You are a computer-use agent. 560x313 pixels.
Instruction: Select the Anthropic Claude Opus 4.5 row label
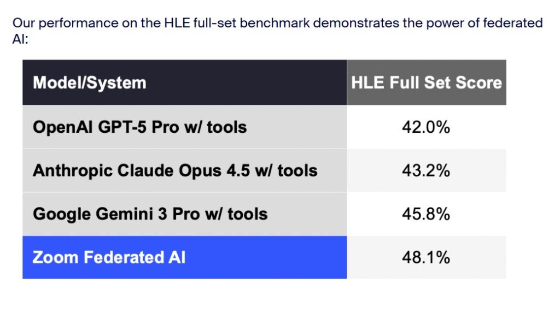click(174, 170)
